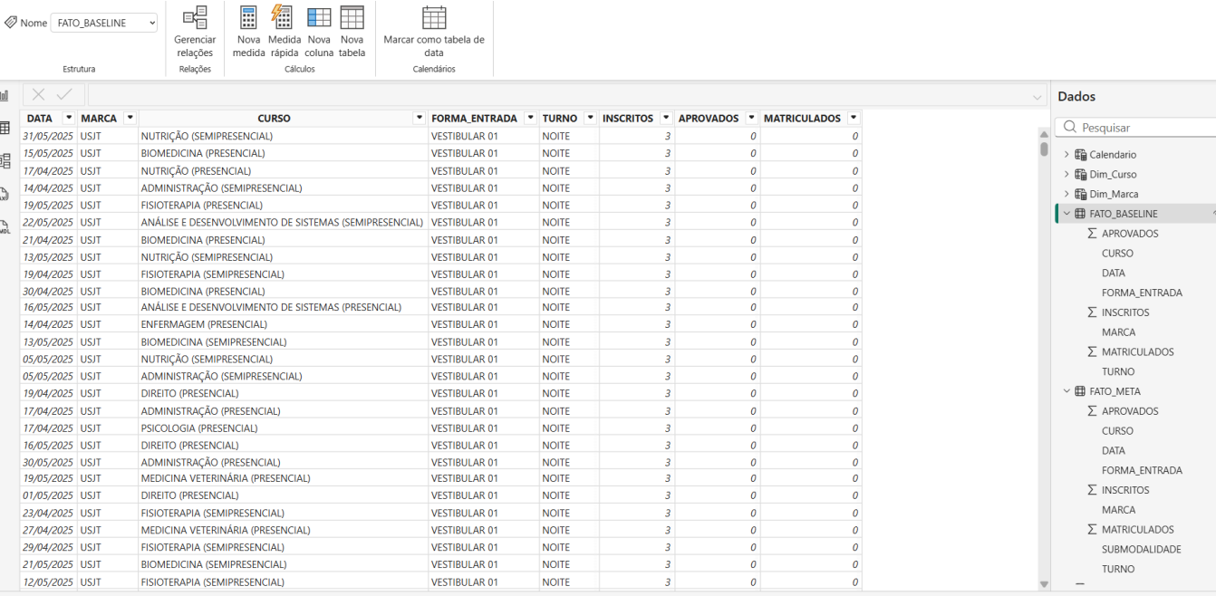This screenshot has width=1216, height=596.
Task: Expand the formula bar chevron
Action: click(1037, 95)
